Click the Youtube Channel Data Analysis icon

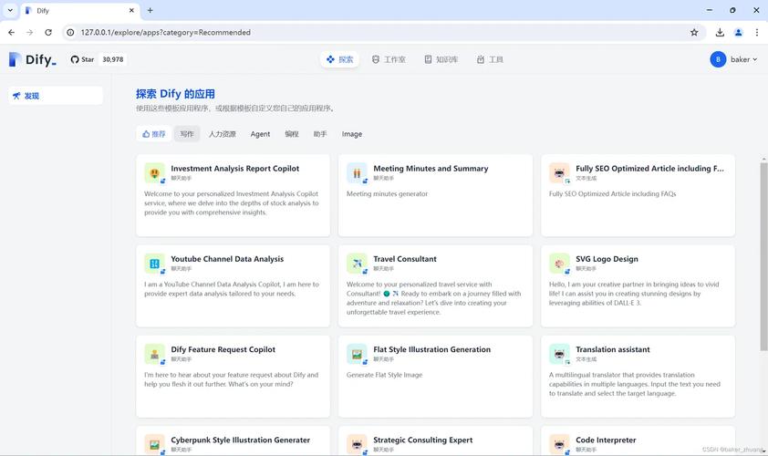click(154, 264)
